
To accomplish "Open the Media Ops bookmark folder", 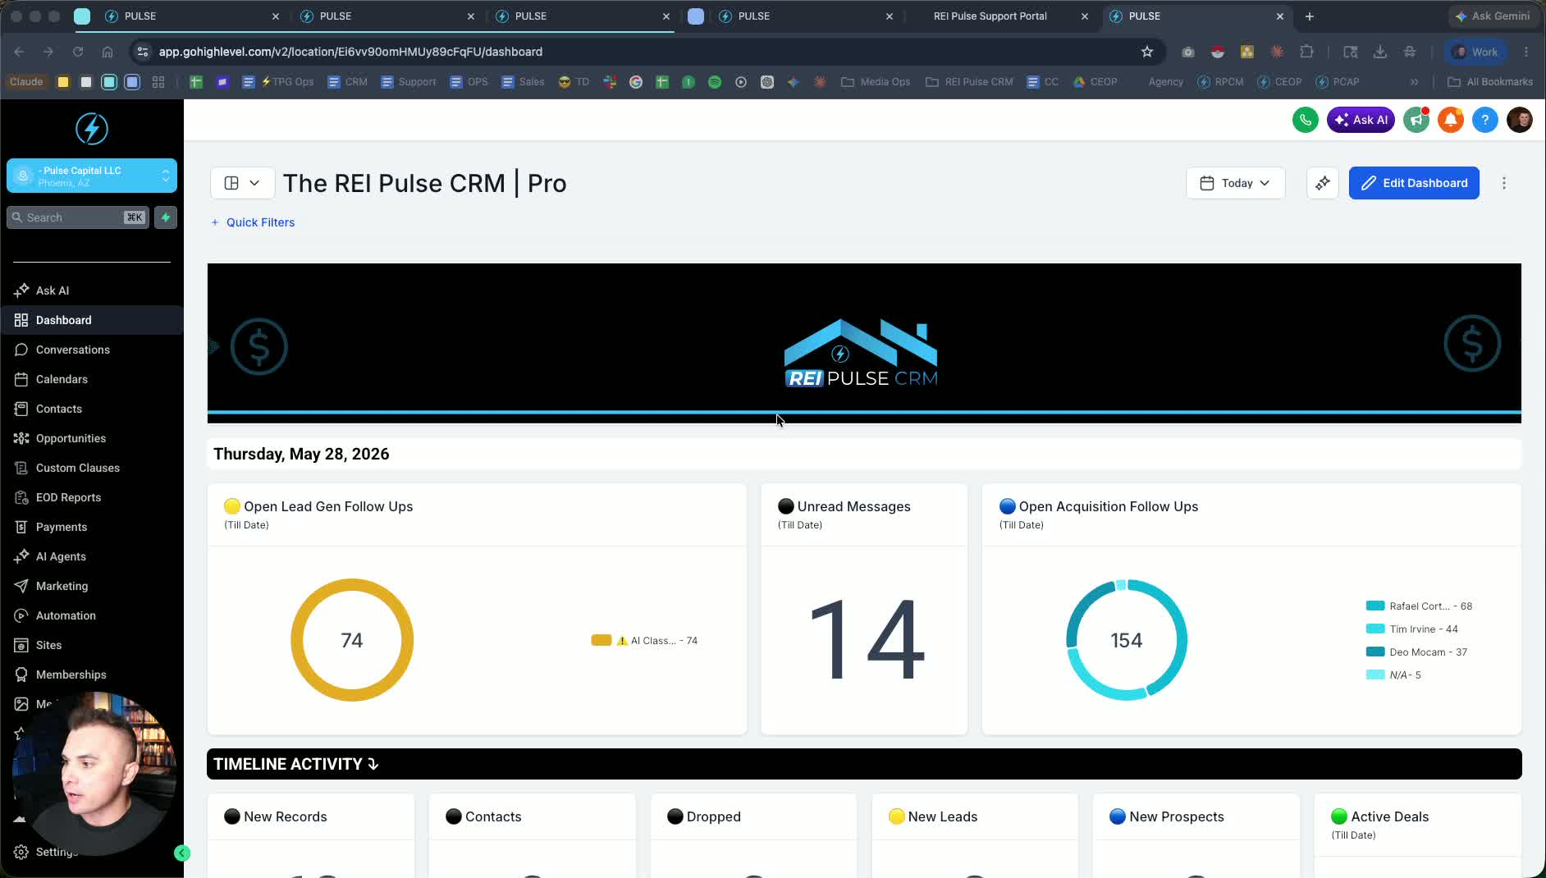I will coord(876,82).
